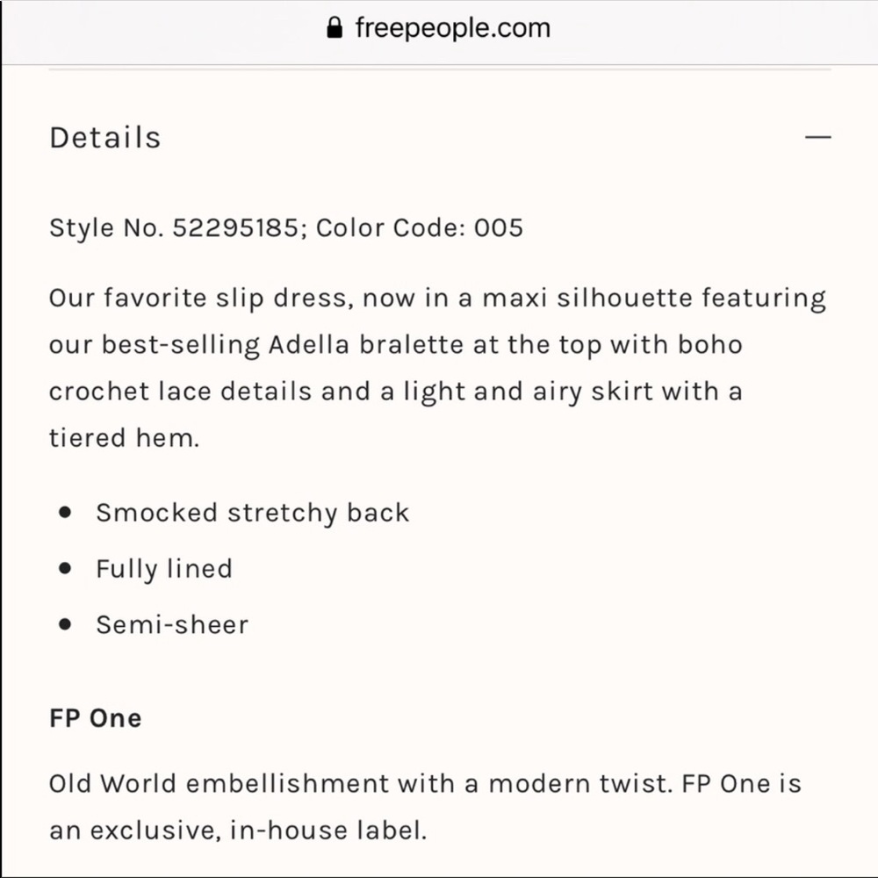Click the padlock icon in address bar
This screenshot has height=878, width=878.
(334, 28)
